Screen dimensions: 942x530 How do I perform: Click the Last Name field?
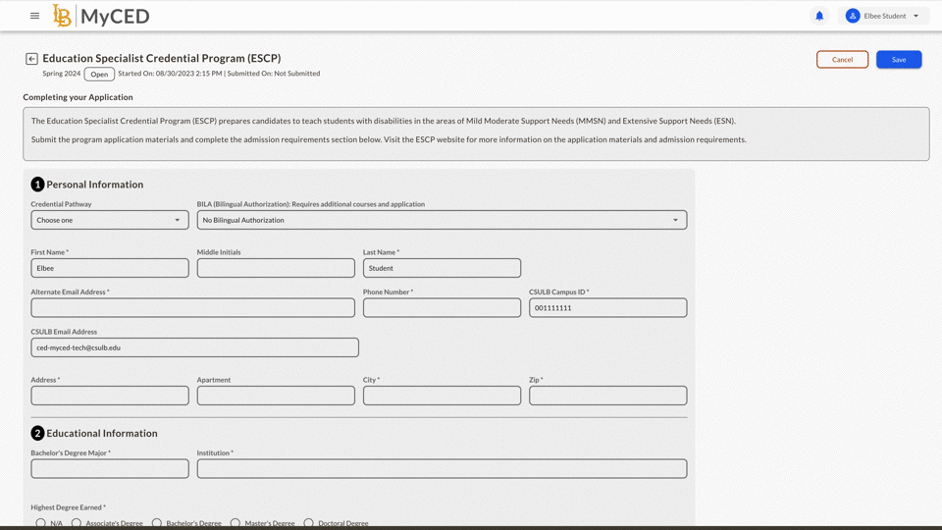pos(443,268)
